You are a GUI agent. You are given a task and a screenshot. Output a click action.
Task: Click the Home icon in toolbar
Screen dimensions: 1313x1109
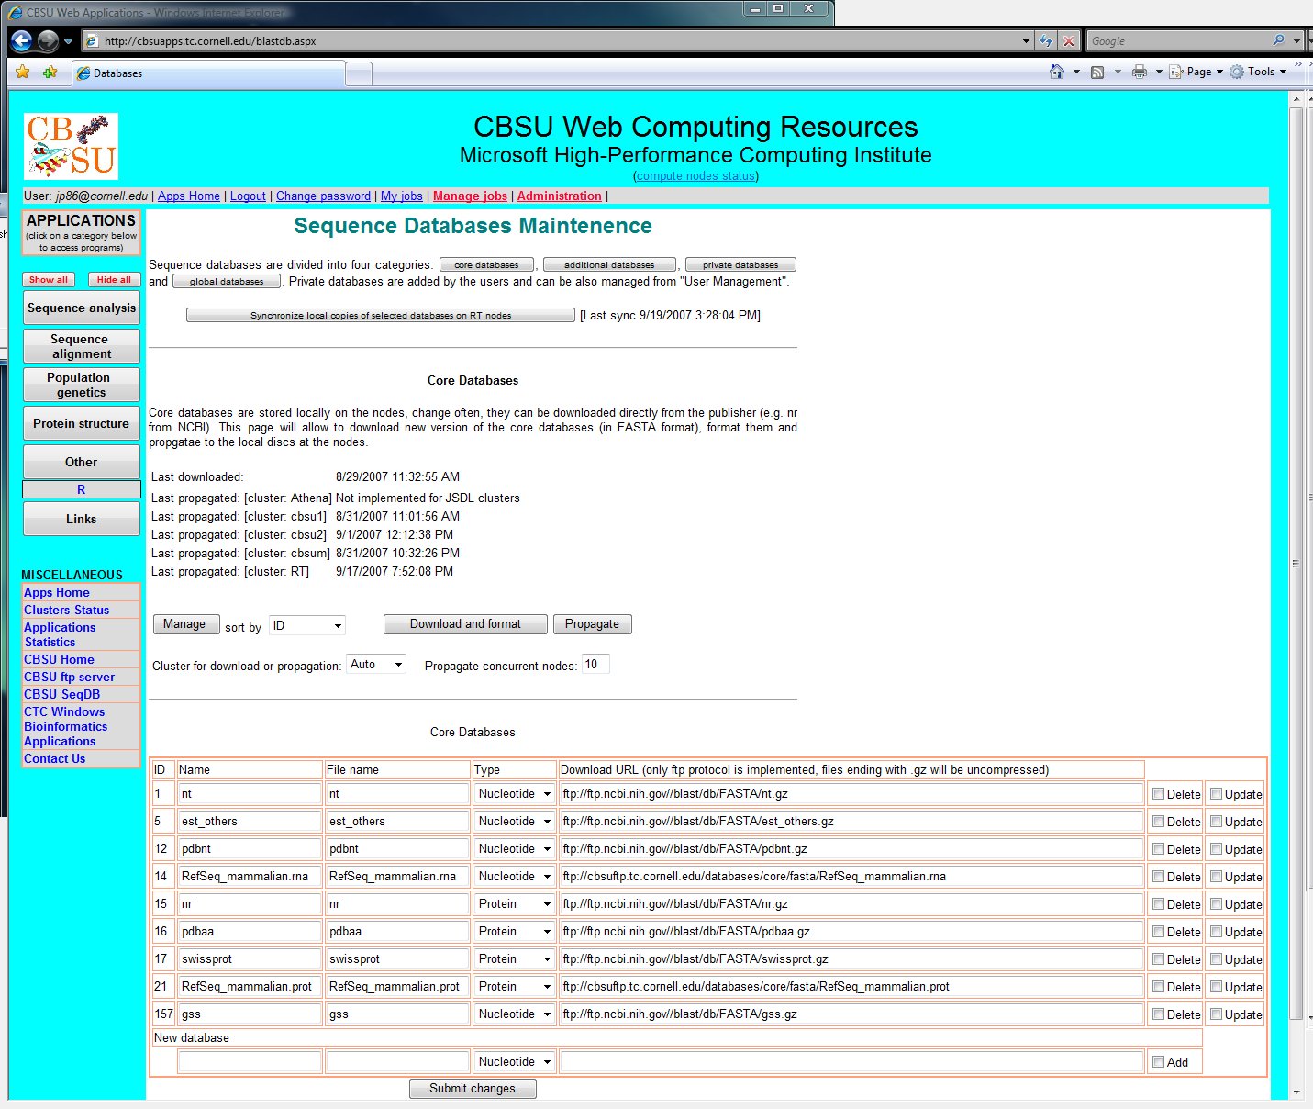coord(1057,72)
